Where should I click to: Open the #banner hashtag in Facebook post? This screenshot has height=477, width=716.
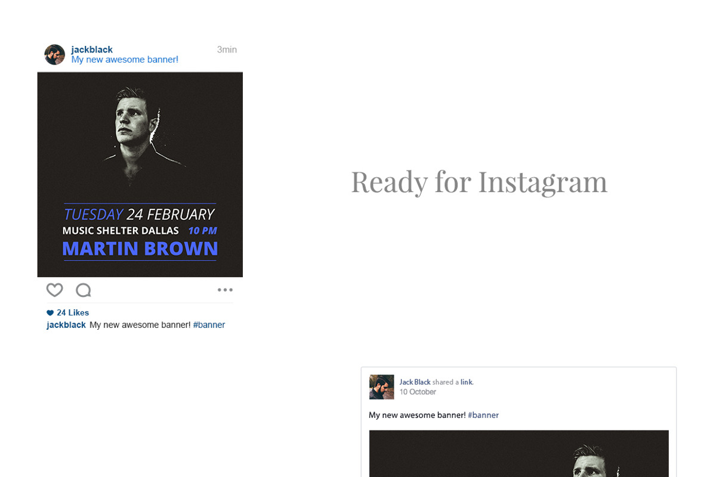483,415
